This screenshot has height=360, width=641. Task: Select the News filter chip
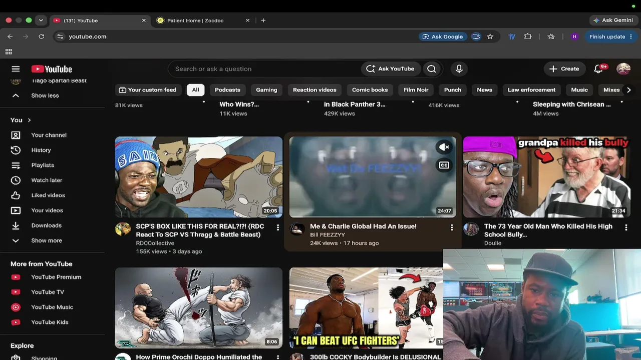coord(484,90)
